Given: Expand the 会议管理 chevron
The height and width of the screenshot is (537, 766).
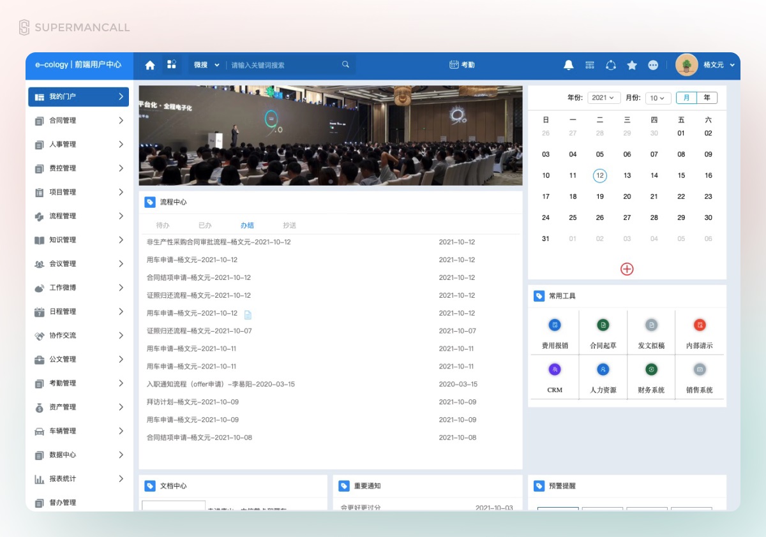Looking at the screenshot, I should point(121,264).
